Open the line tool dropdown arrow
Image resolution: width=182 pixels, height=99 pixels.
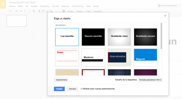[59, 11]
